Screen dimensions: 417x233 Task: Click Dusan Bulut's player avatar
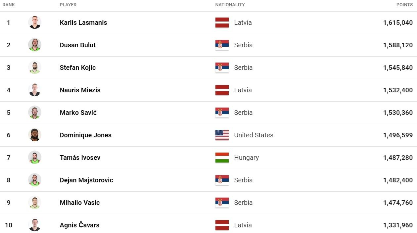[x=35, y=45]
